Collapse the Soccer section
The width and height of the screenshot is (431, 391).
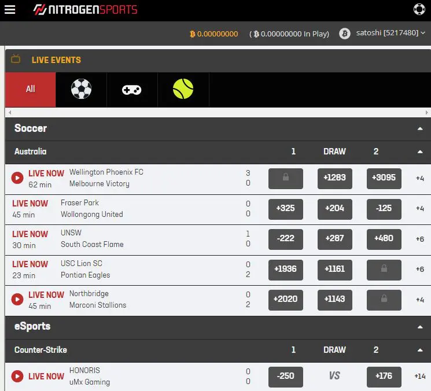pos(420,128)
